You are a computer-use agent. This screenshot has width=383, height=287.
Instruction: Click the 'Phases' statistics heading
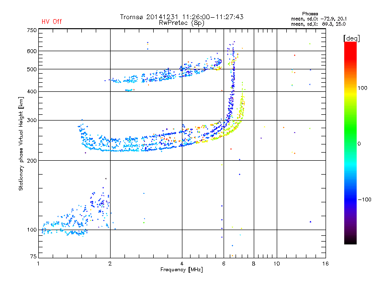click(x=310, y=14)
